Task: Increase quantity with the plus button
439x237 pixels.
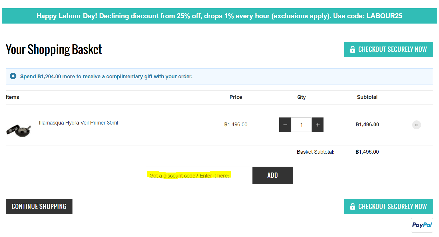Action: pos(318,125)
